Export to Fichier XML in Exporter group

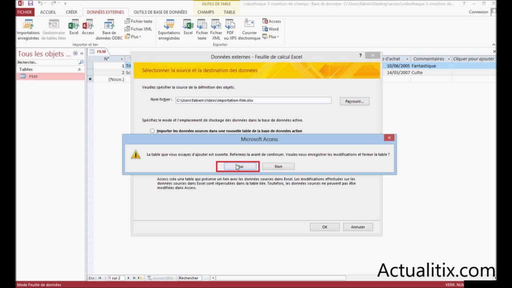tap(216, 29)
